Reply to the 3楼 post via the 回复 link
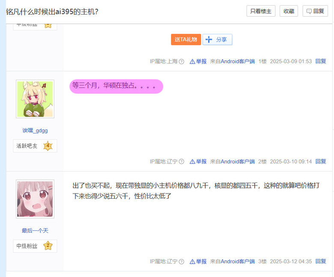 (x=321, y=262)
